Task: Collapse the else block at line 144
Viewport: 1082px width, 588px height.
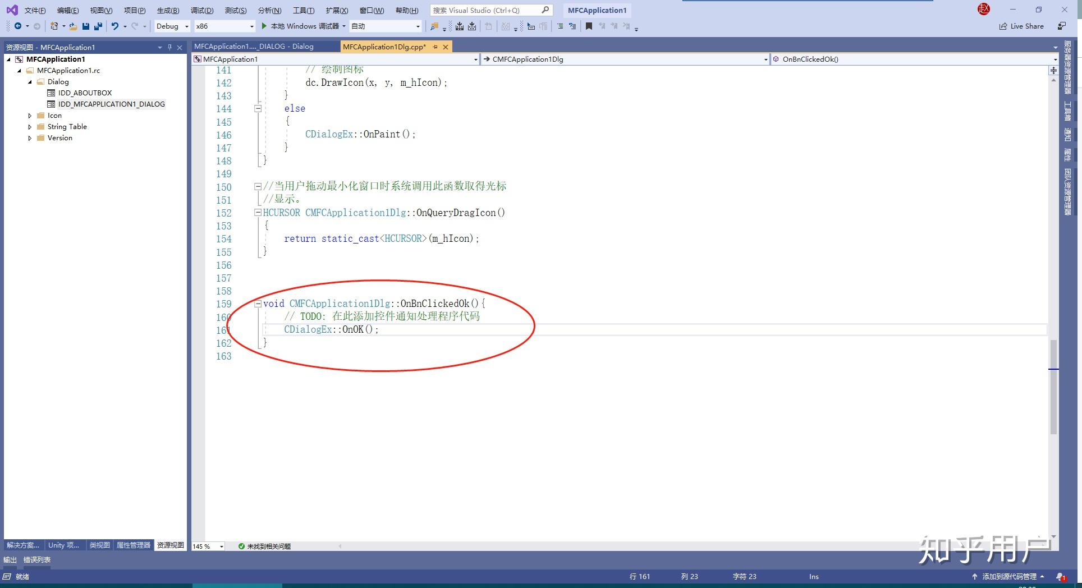Action: (258, 108)
